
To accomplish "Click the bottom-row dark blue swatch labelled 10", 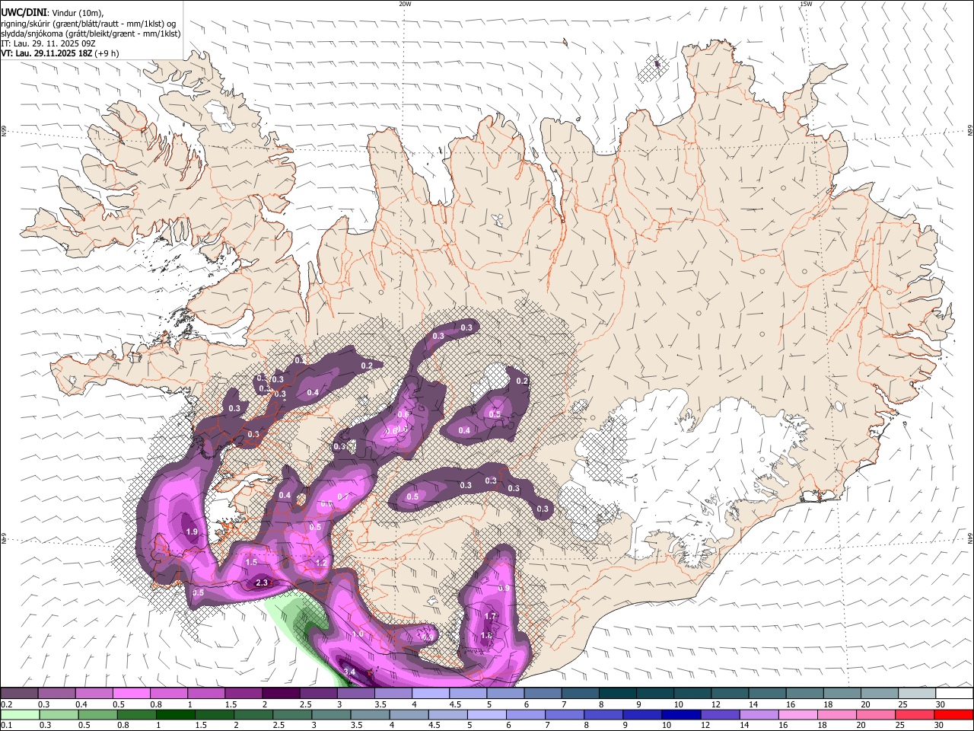I will (x=681, y=715).
